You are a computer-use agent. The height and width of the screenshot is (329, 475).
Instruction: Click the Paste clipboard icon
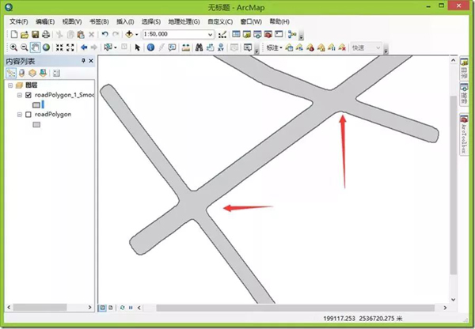pos(81,35)
